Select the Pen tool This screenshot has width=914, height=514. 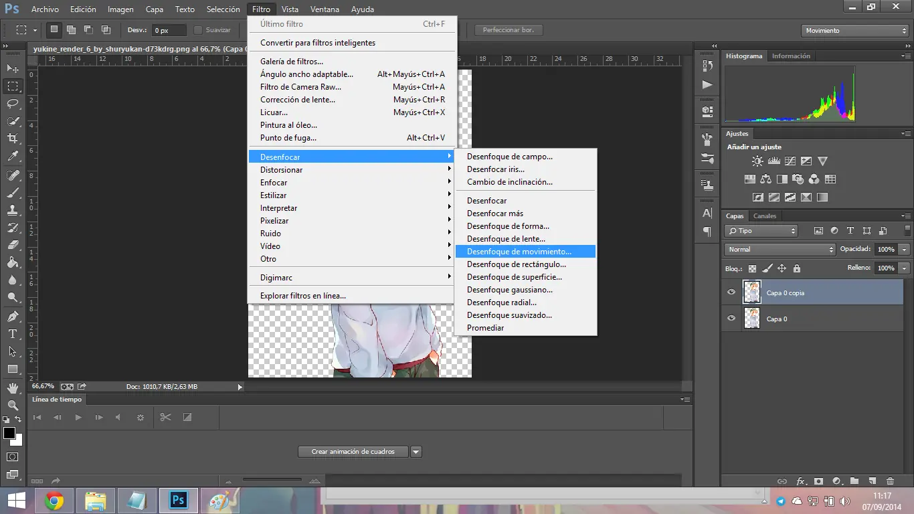tap(13, 317)
